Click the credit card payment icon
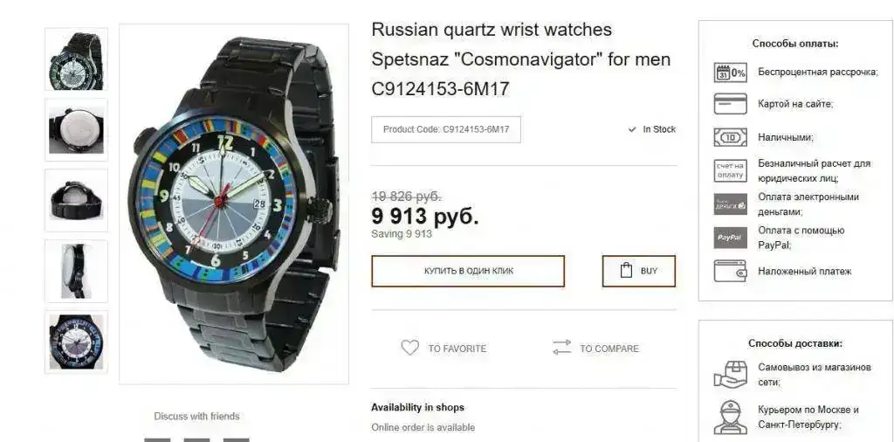Viewport: 894px width, 442px height. 731,104
